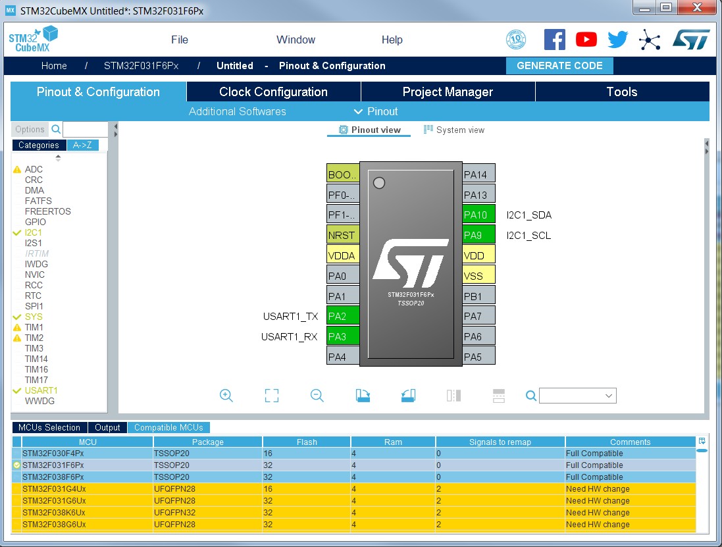Open the YouTube icon link
Screen dimensions: 722x547
(586, 39)
